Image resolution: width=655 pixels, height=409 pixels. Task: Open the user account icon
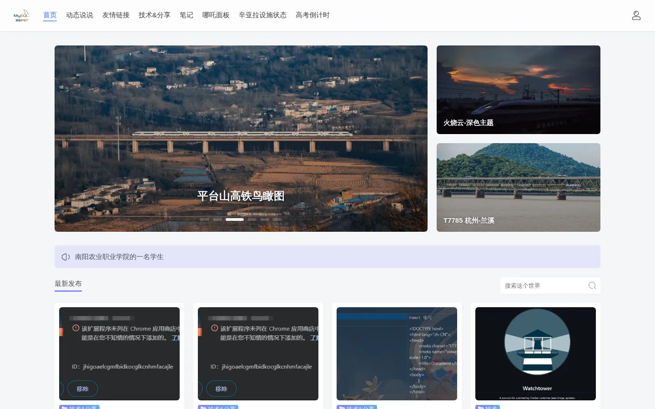coord(636,15)
